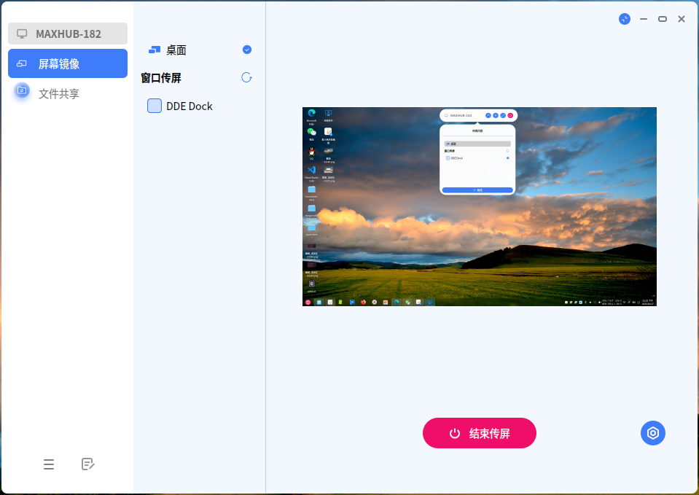Switch to the 屏幕镜像 tab
Viewport: 699px width, 495px height.
pyautogui.click(x=68, y=63)
